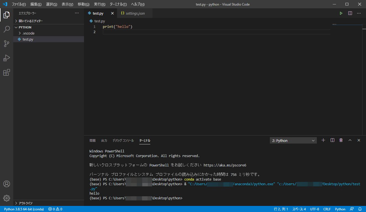Open the ファイル(F) menu
366x212 pixels.
click(x=19, y=4)
